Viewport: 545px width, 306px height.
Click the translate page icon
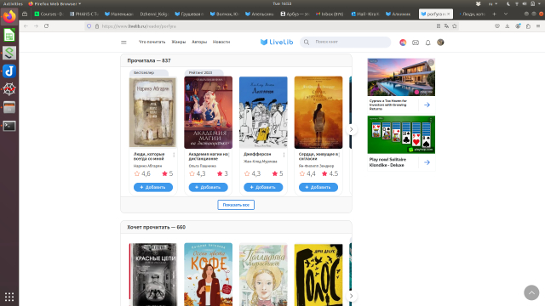pos(446,26)
